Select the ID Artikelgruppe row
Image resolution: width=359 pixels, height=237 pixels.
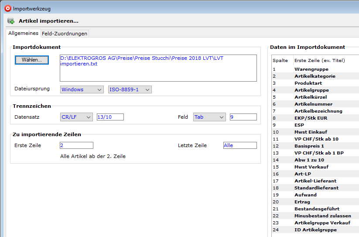coord(315,230)
